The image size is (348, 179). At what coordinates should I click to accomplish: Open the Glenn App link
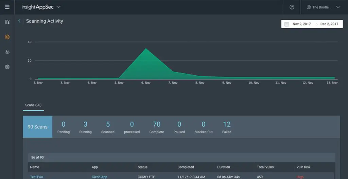pos(99,177)
